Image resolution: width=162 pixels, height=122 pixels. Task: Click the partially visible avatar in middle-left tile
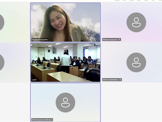tap(2, 62)
